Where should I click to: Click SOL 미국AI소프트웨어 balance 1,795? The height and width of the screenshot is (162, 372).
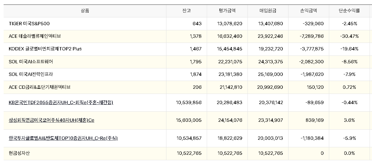click(x=196, y=61)
